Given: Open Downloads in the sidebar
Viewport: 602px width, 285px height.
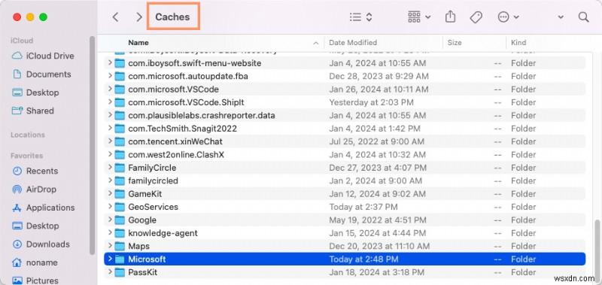Looking at the screenshot, I should (x=41, y=244).
